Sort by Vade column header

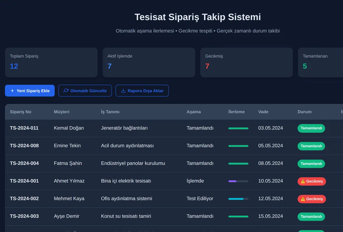[x=263, y=112]
